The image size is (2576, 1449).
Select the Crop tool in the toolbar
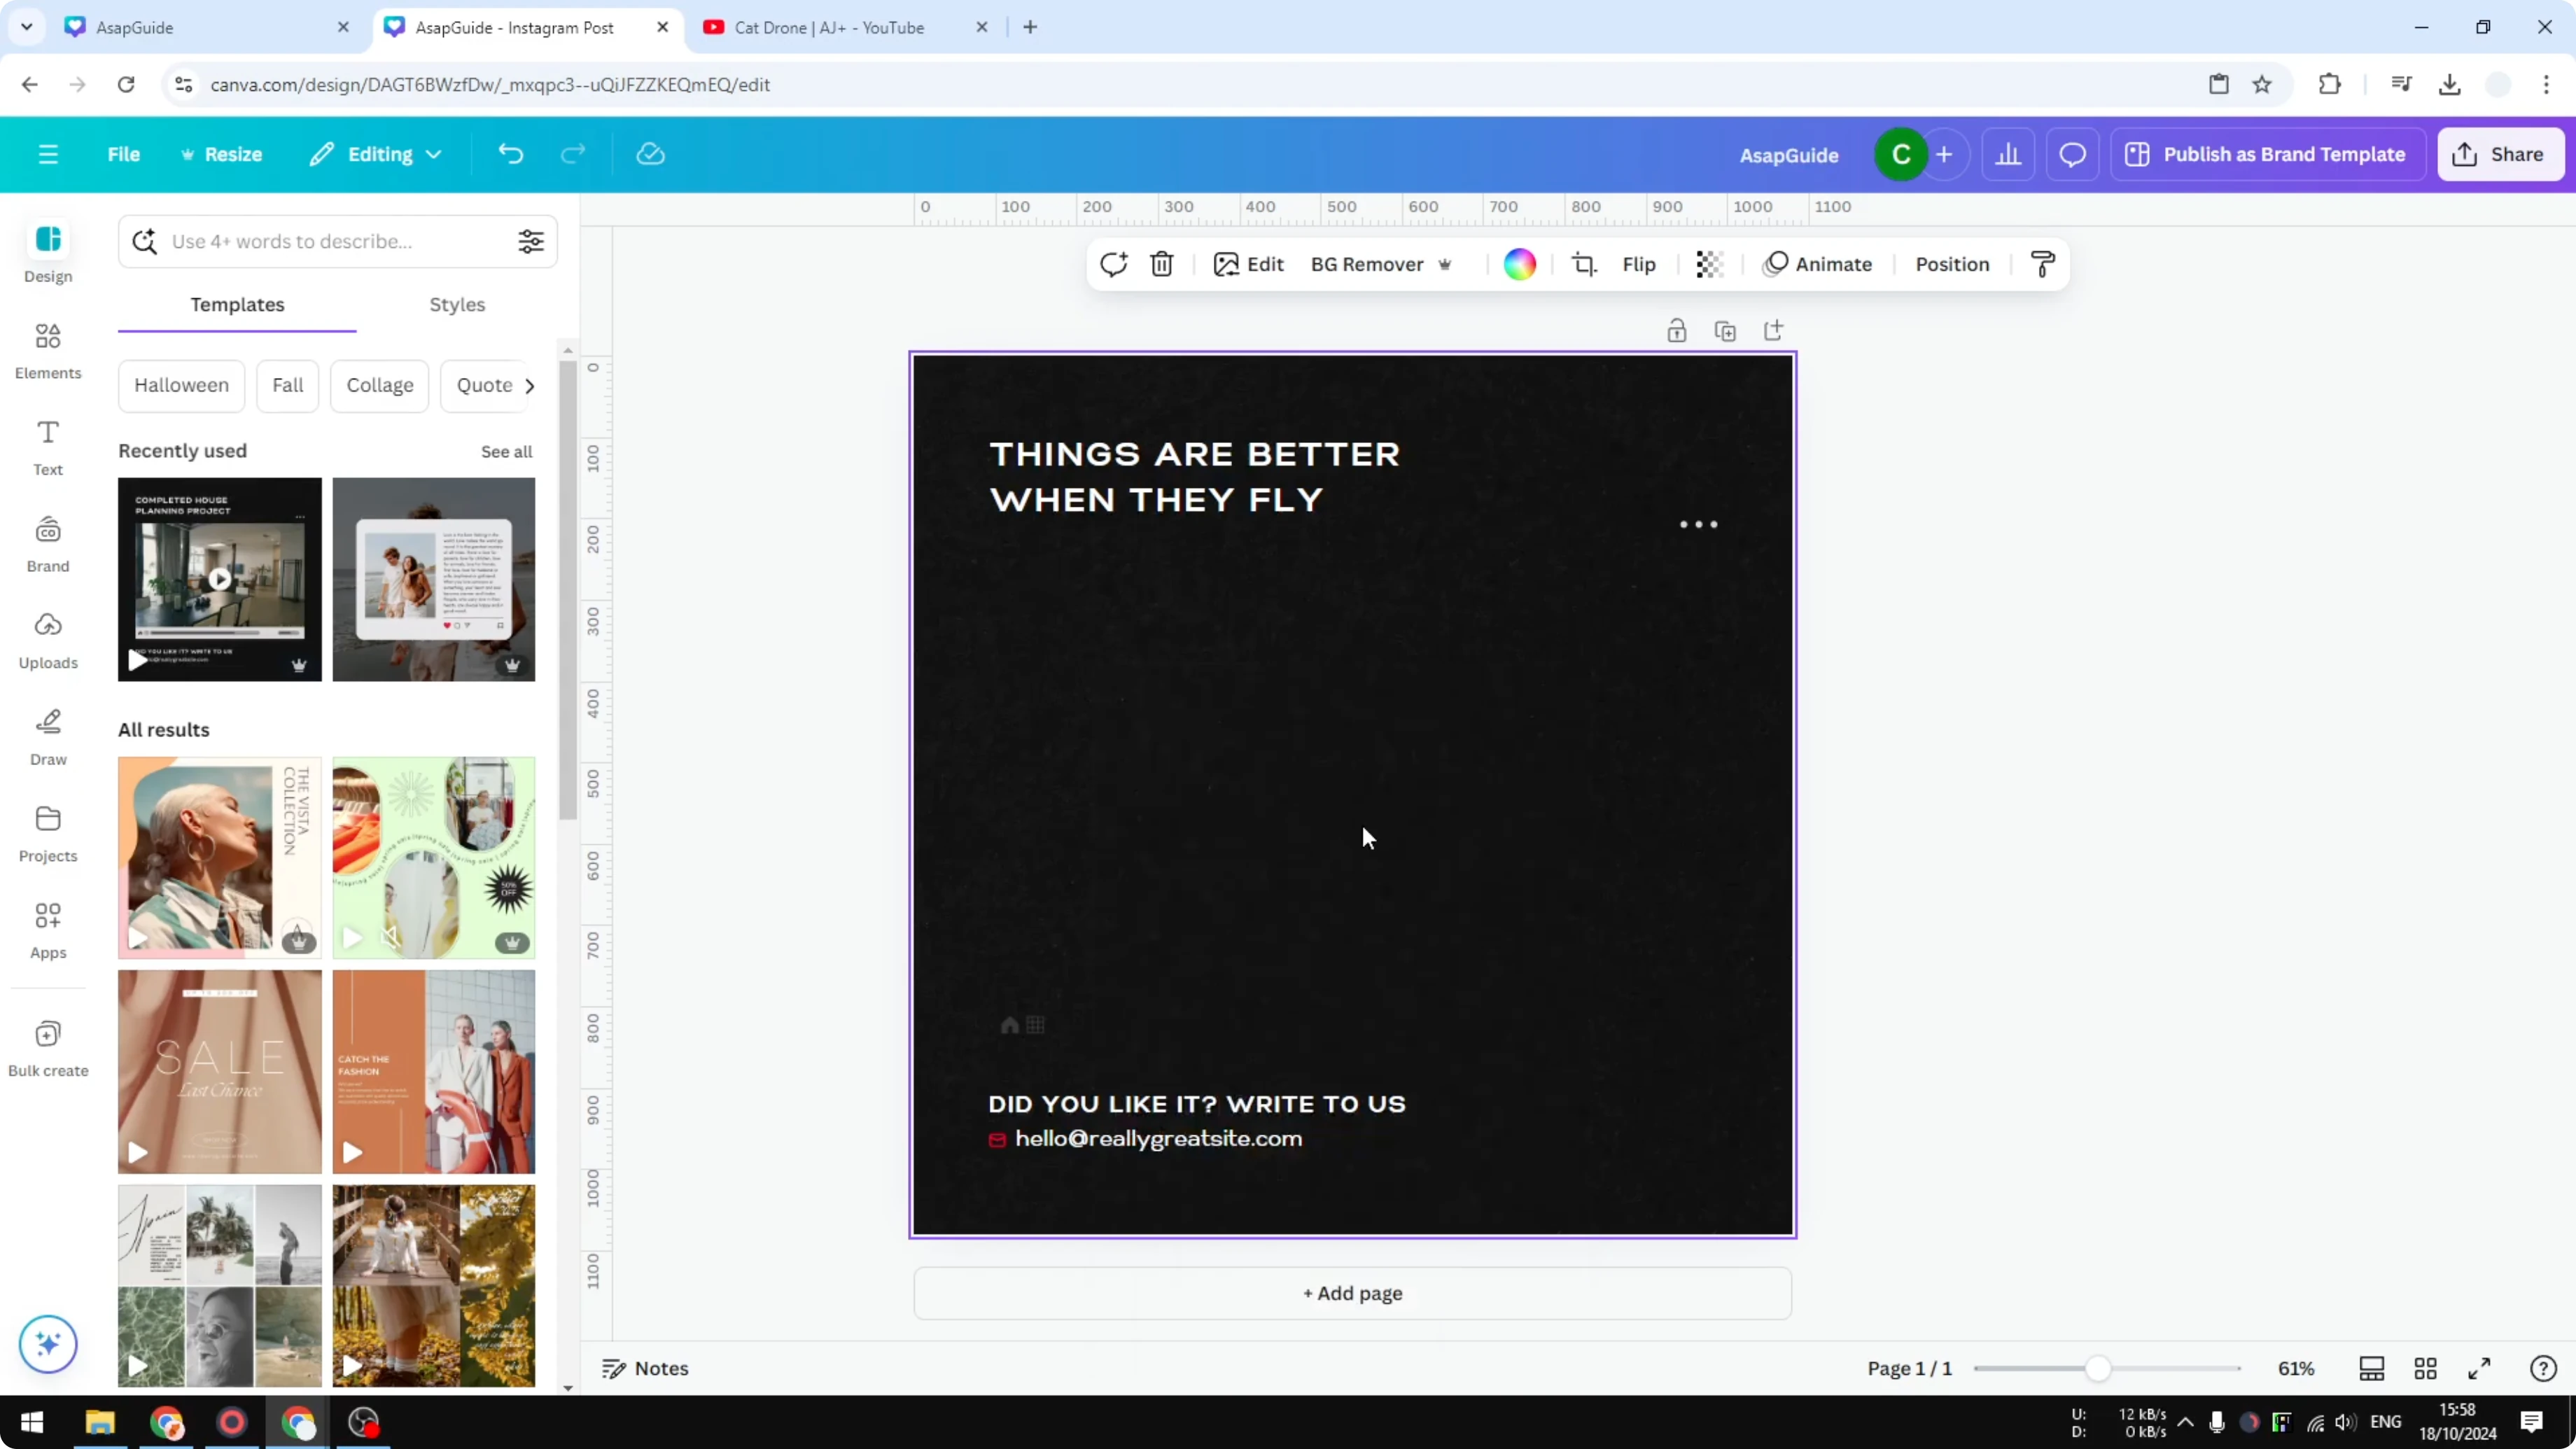click(1585, 264)
